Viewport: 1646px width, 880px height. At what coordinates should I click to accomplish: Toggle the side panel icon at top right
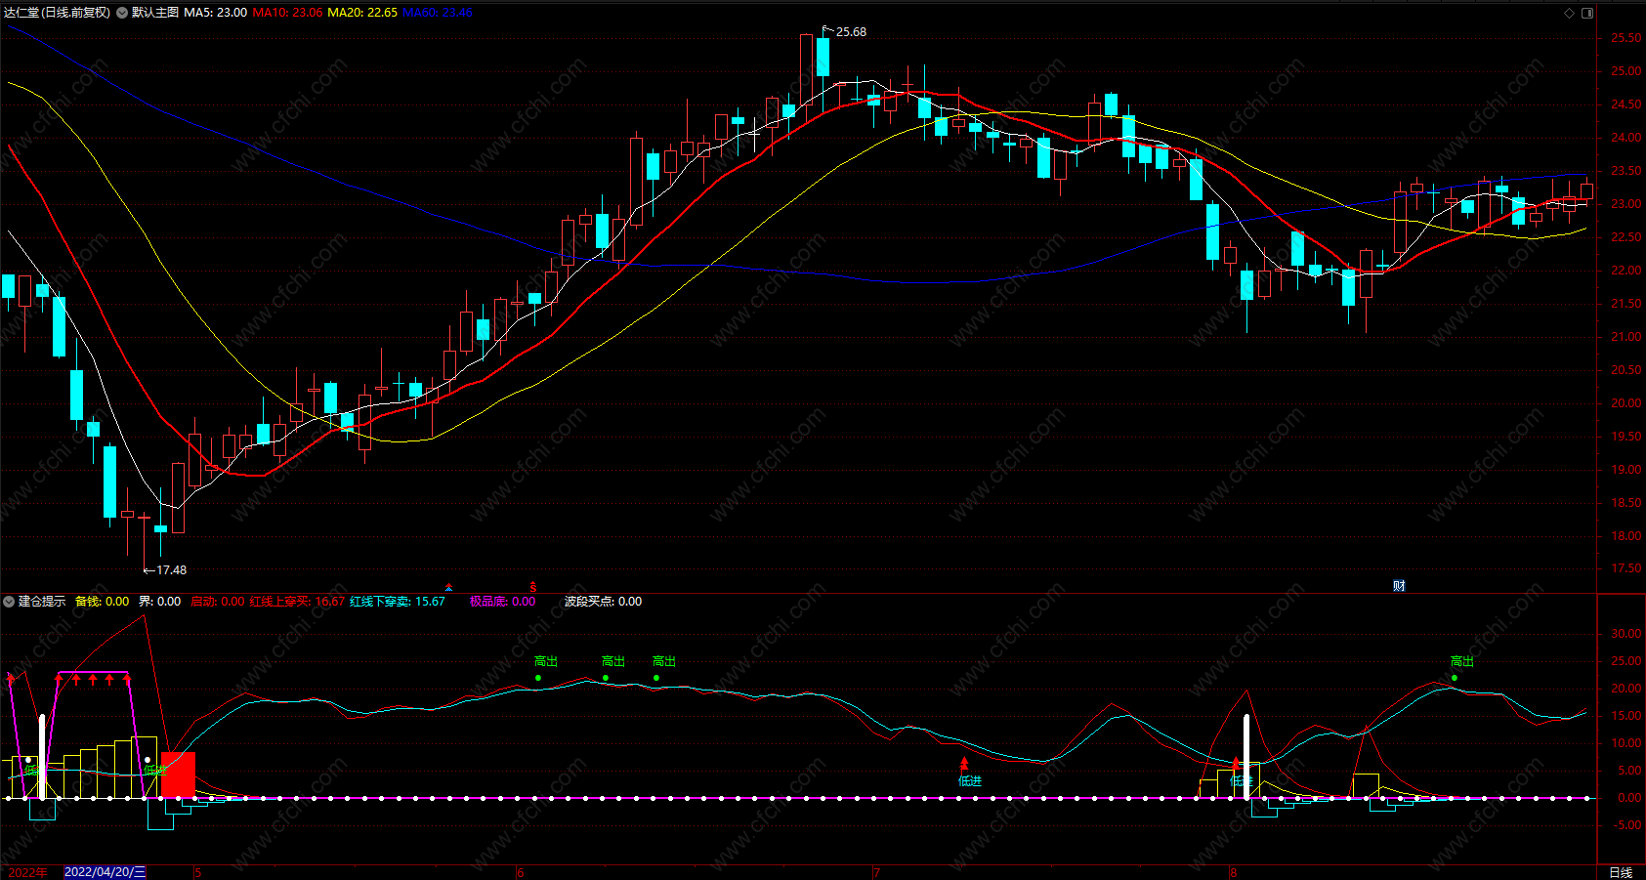(x=1587, y=13)
